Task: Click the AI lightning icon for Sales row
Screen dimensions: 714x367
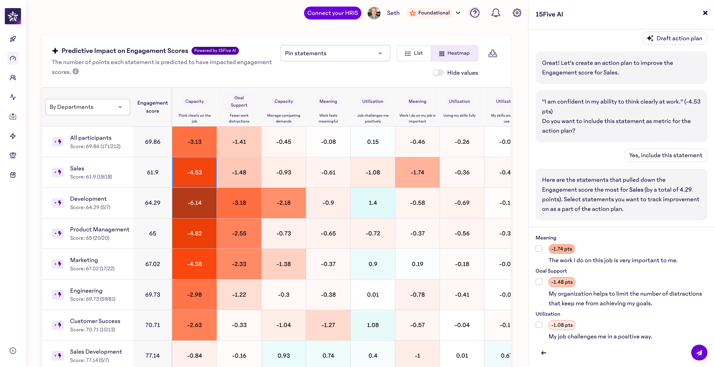Action: tap(58, 172)
